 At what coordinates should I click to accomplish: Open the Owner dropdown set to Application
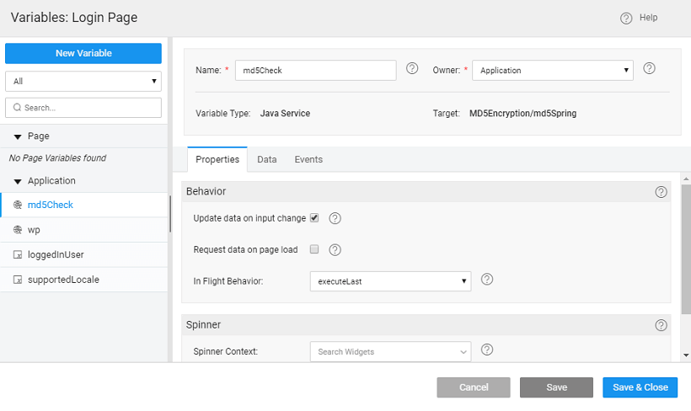click(552, 71)
